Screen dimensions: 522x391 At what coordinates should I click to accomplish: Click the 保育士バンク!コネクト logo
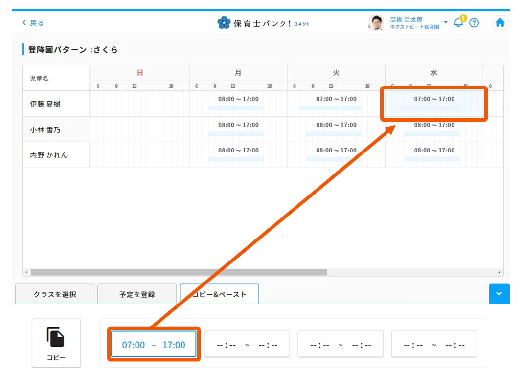click(x=263, y=22)
